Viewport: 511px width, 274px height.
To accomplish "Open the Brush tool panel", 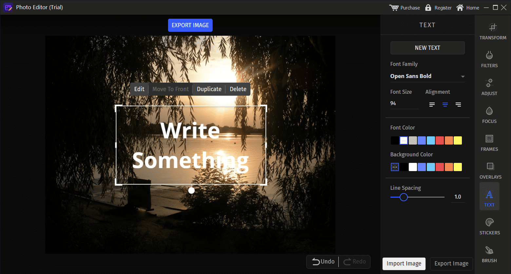I will (489, 254).
